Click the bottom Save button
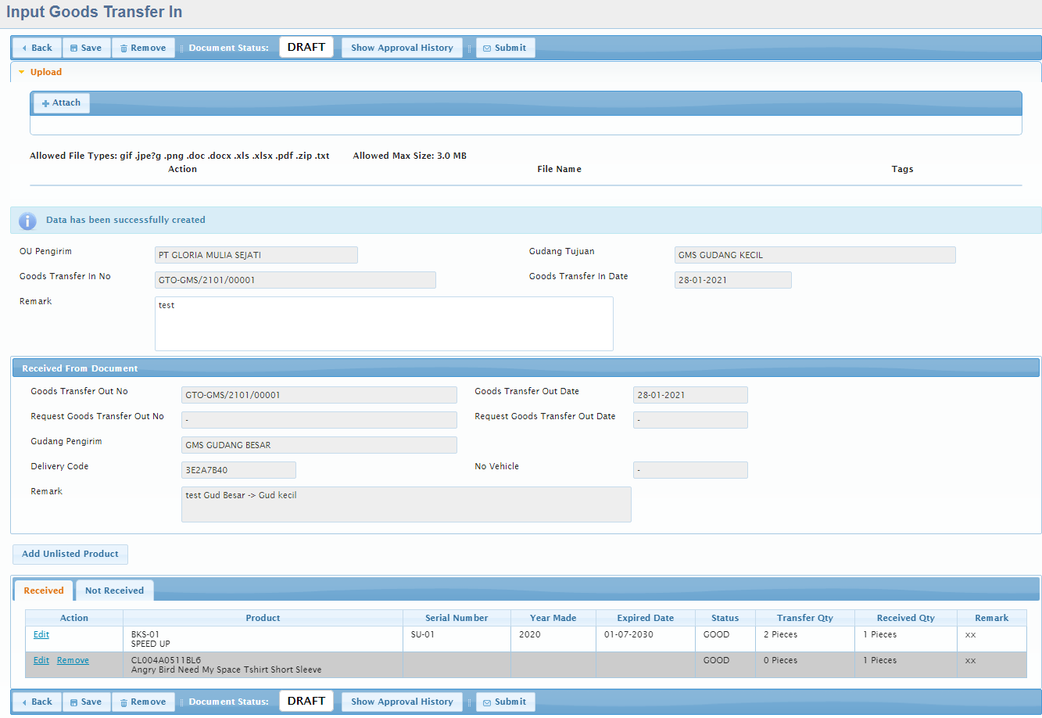Screen dimensions: 1042x718 (x=86, y=702)
